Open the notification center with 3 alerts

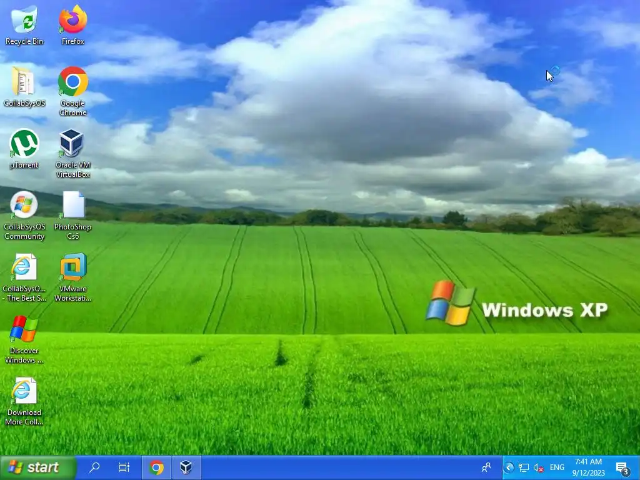[x=622, y=468]
